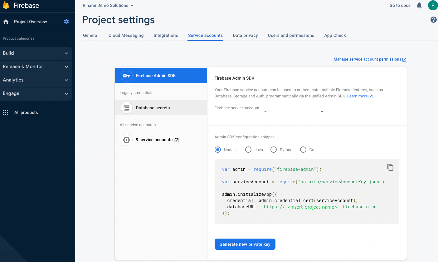Click the Firebase logo icon

pyautogui.click(x=6, y=5)
